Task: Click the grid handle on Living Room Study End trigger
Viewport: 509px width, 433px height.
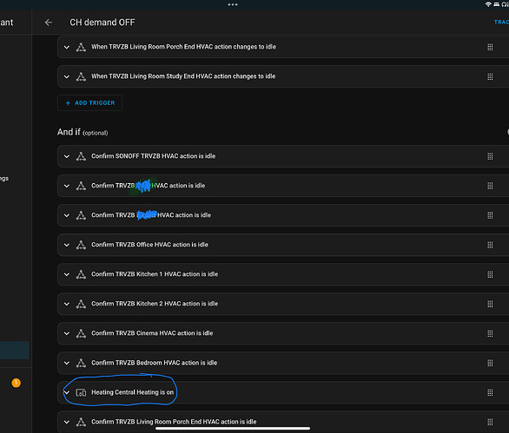Action: pos(490,76)
